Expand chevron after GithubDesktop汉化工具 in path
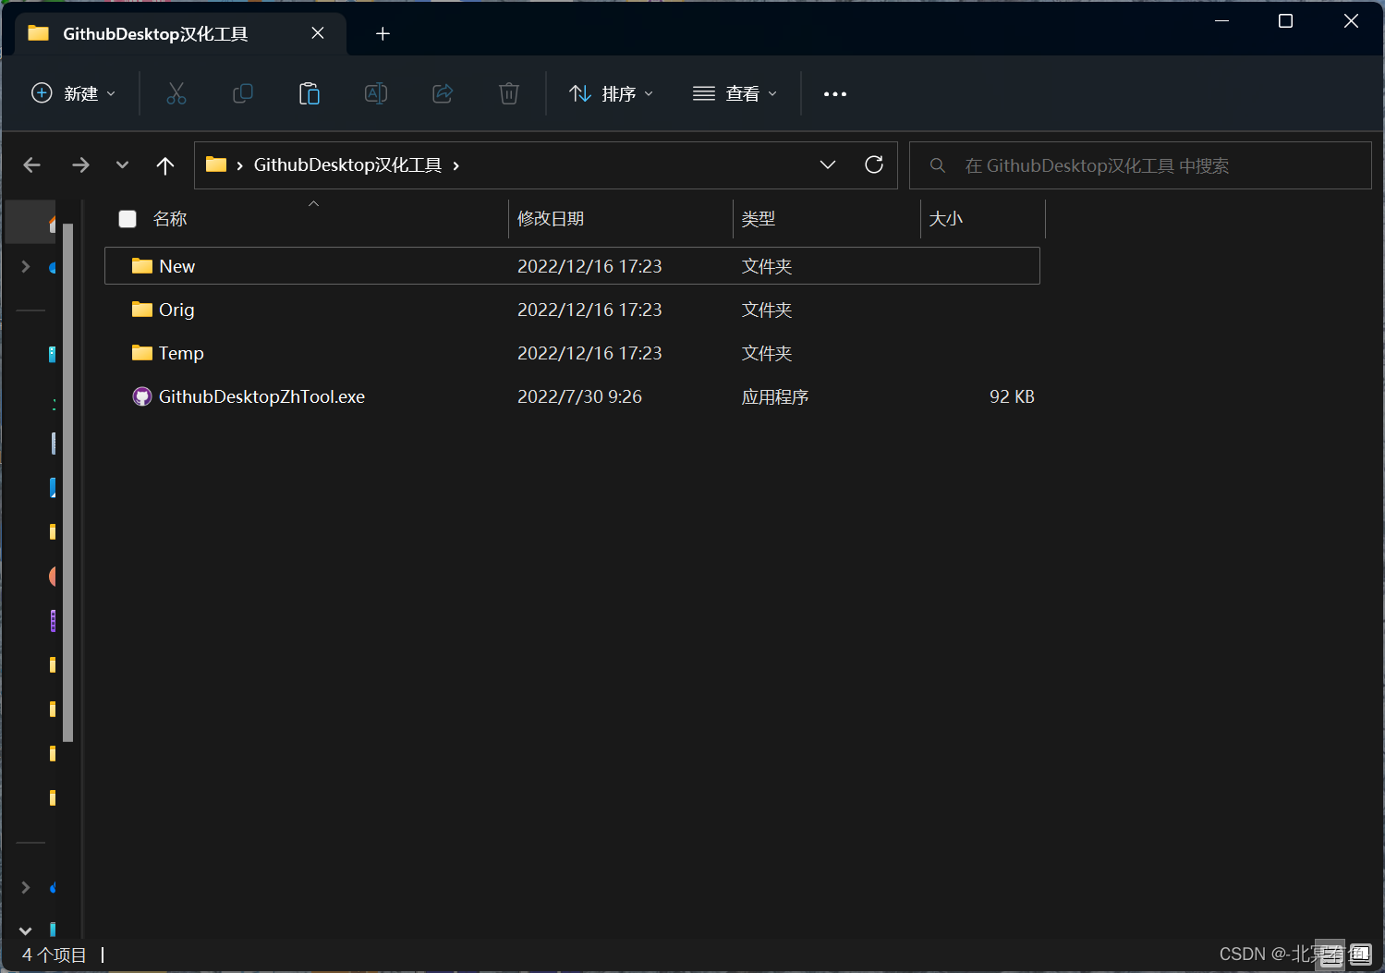 [456, 165]
